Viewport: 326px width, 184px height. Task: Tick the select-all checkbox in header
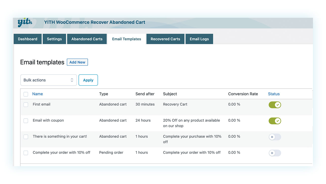pyautogui.click(x=26, y=94)
